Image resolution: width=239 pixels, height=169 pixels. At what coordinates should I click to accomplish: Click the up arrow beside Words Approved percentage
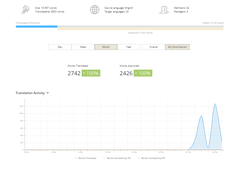tap(136, 73)
